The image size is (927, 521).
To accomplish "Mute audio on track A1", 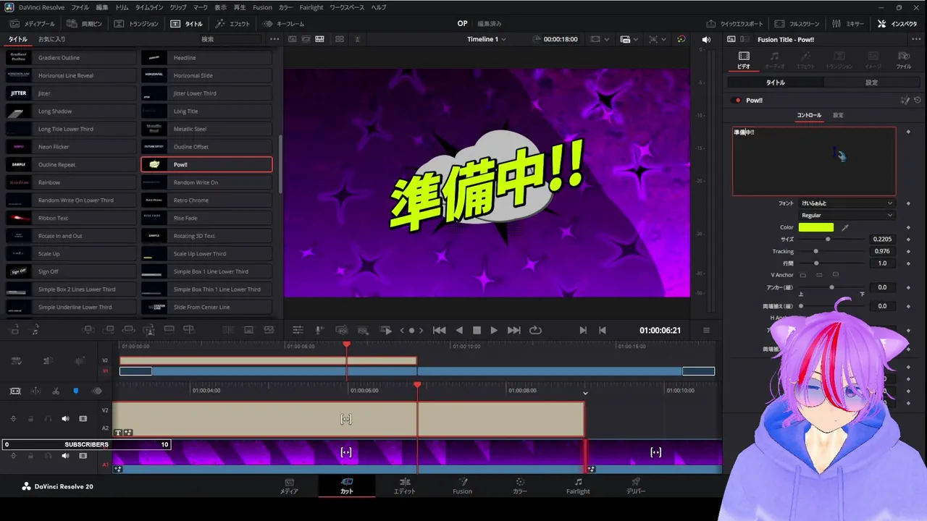I will coord(65,456).
